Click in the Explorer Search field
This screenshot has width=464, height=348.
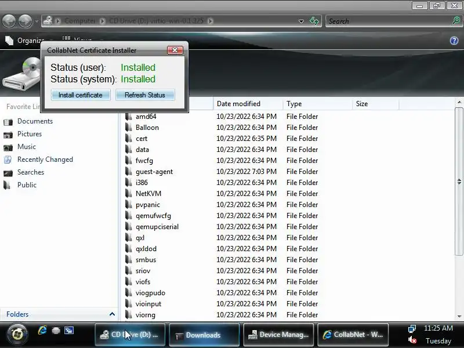[x=388, y=21]
